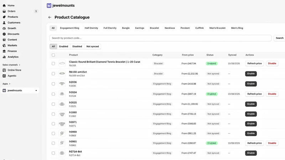Open Home from the sidebar icon
The image size is (285, 160).
[x=4, y=5]
